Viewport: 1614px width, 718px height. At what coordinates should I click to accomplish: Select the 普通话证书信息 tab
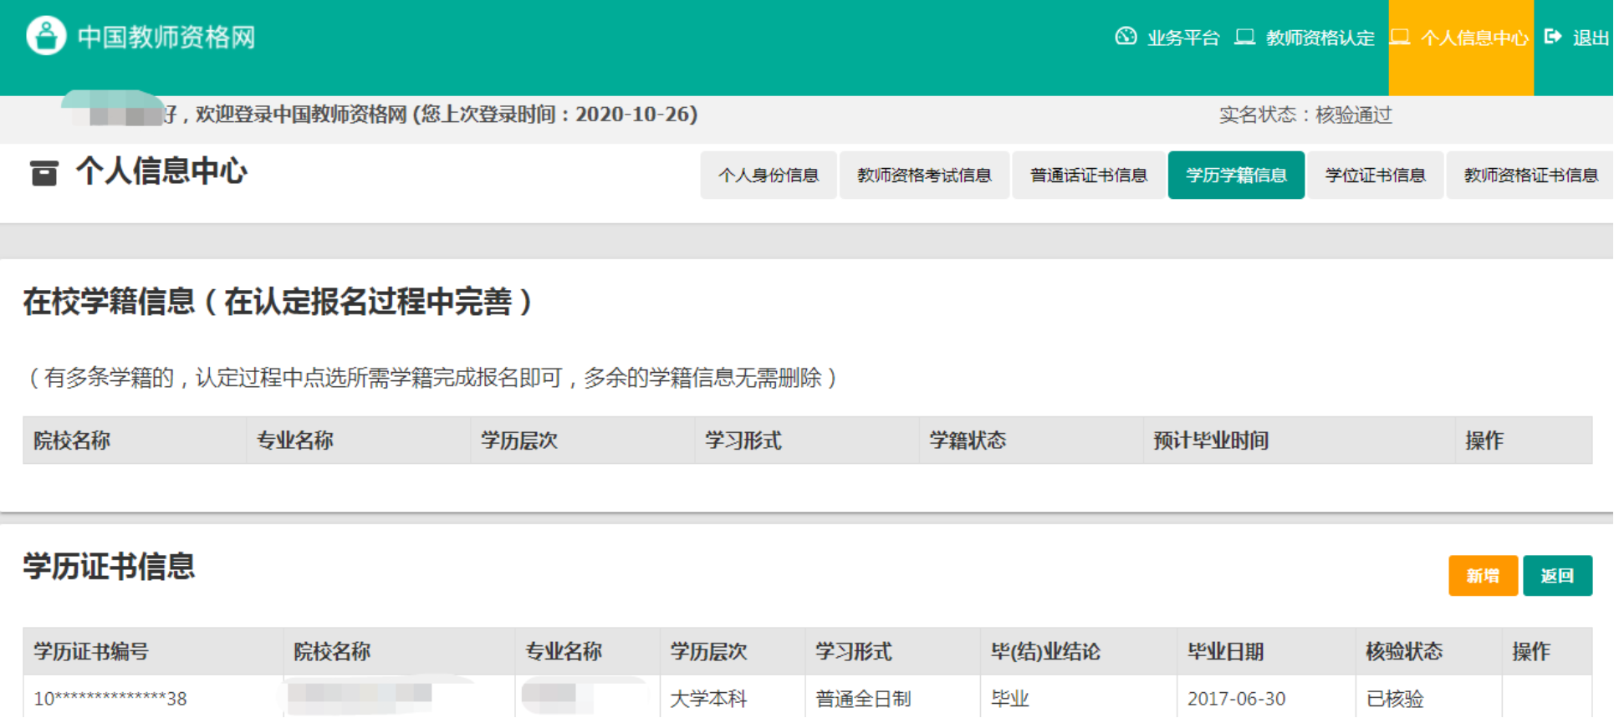1088,176
